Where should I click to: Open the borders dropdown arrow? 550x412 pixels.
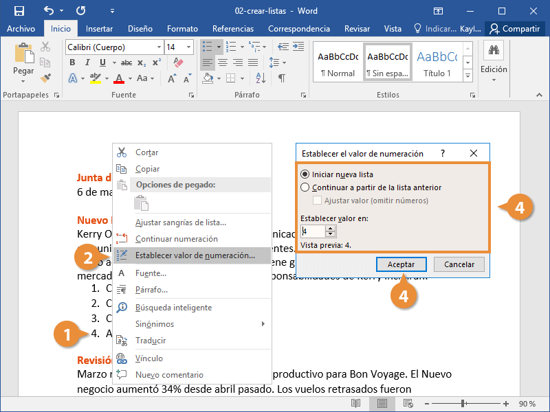tap(242, 78)
